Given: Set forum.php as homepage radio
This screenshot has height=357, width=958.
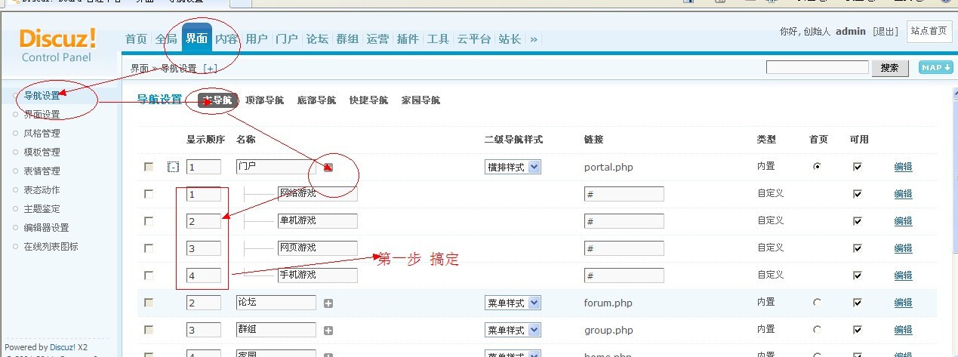Looking at the screenshot, I should (x=817, y=303).
